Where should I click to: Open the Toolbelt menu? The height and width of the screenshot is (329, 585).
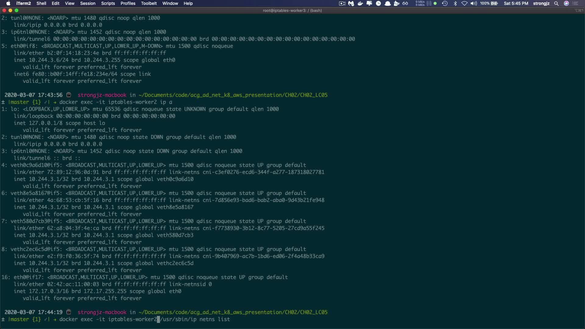149,3
